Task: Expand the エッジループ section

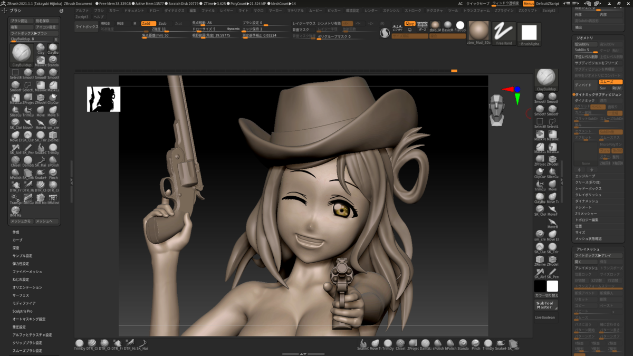Action: (x=585, y=176)
